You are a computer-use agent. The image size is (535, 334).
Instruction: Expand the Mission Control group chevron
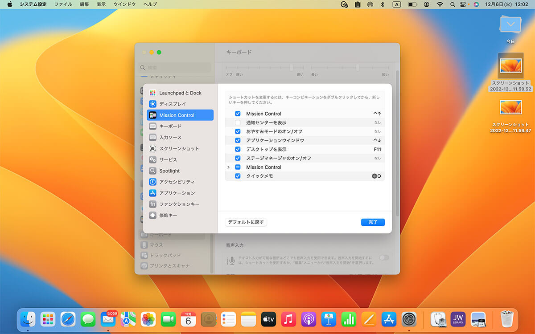pyautogui.click(x=228, y=167)
